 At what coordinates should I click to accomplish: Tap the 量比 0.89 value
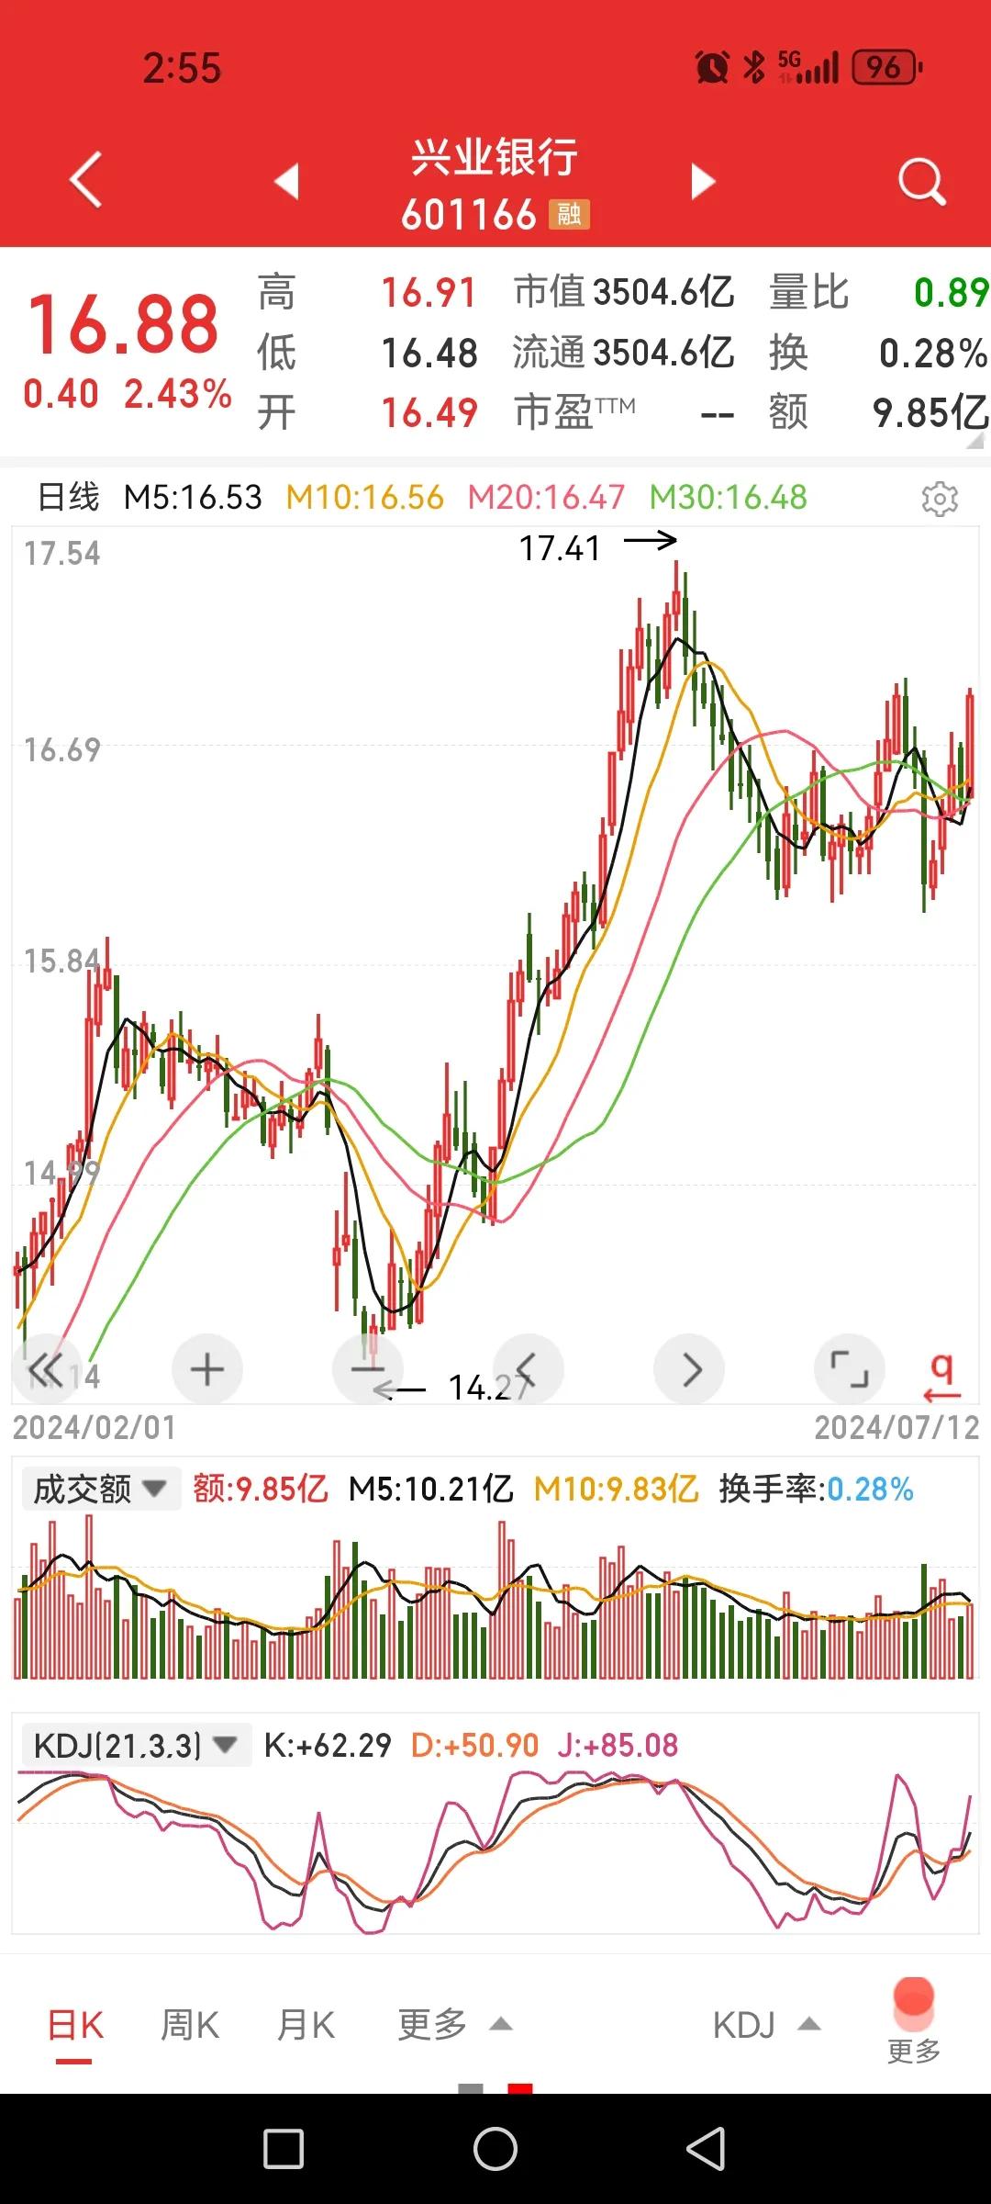(x=951, y=292)
